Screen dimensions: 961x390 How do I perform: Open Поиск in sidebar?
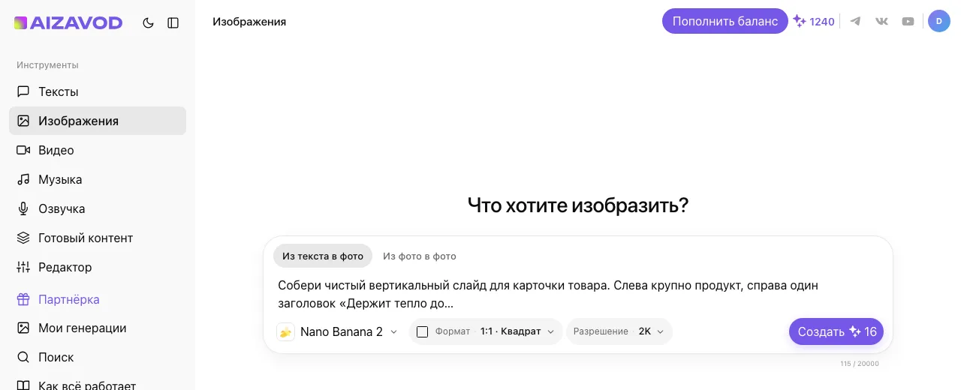coord(98,357)
